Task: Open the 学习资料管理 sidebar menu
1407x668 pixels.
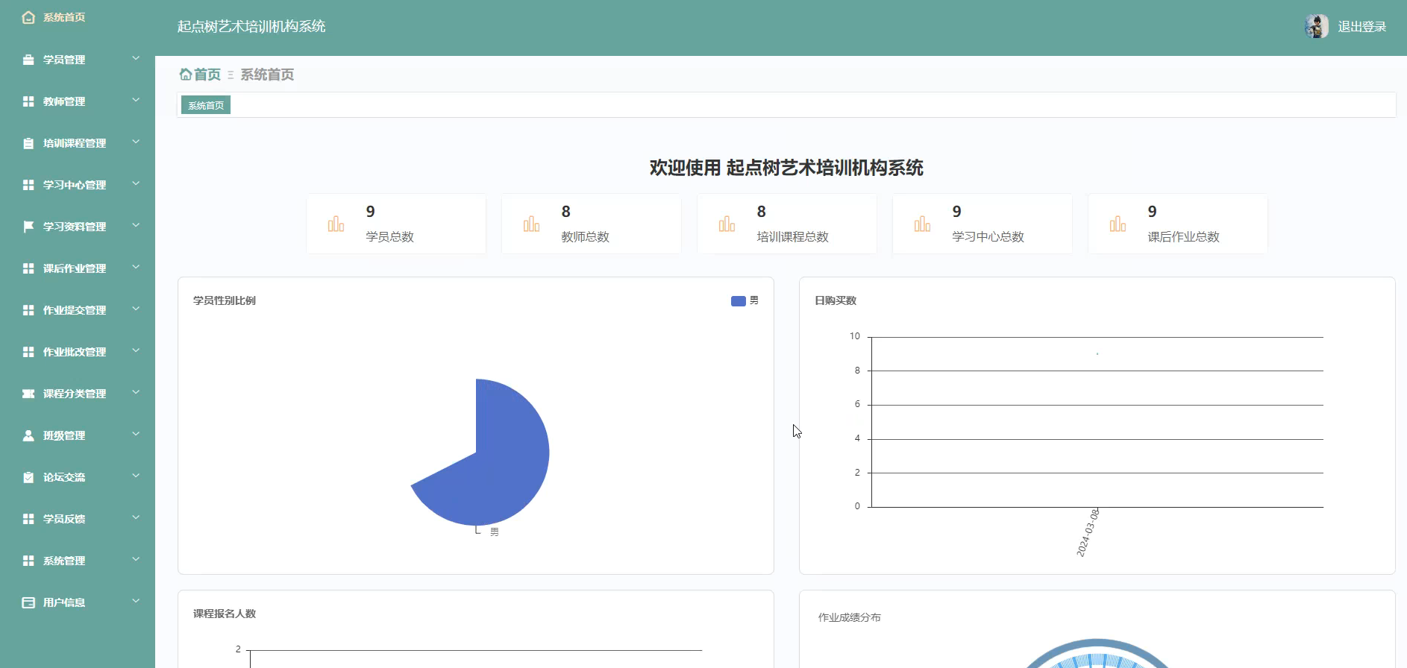Action: tap(78, 227)
